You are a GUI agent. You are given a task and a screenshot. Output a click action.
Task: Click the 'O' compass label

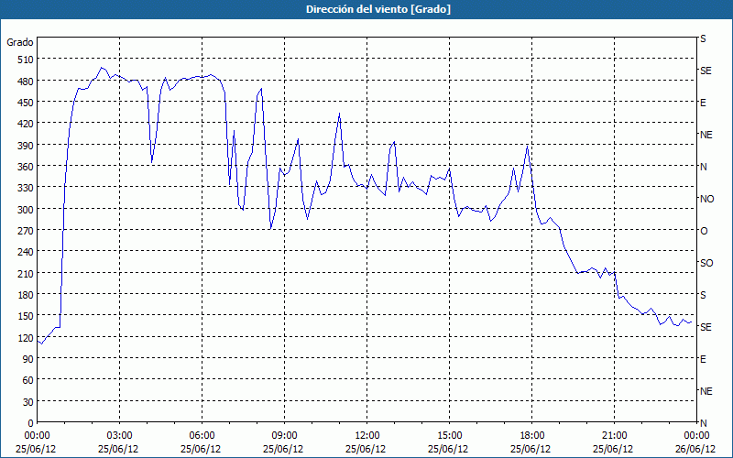click(x=704, y=231)
